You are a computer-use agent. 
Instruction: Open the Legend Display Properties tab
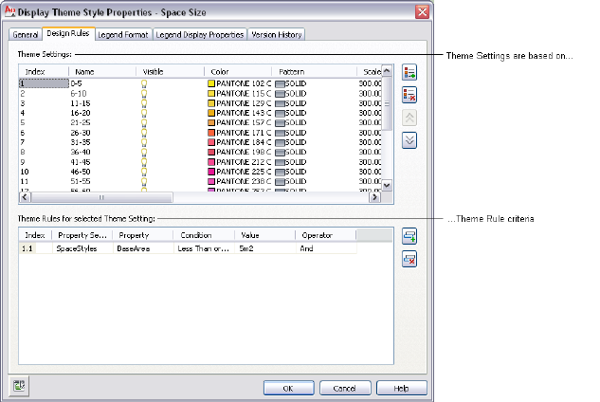point(200,34)
